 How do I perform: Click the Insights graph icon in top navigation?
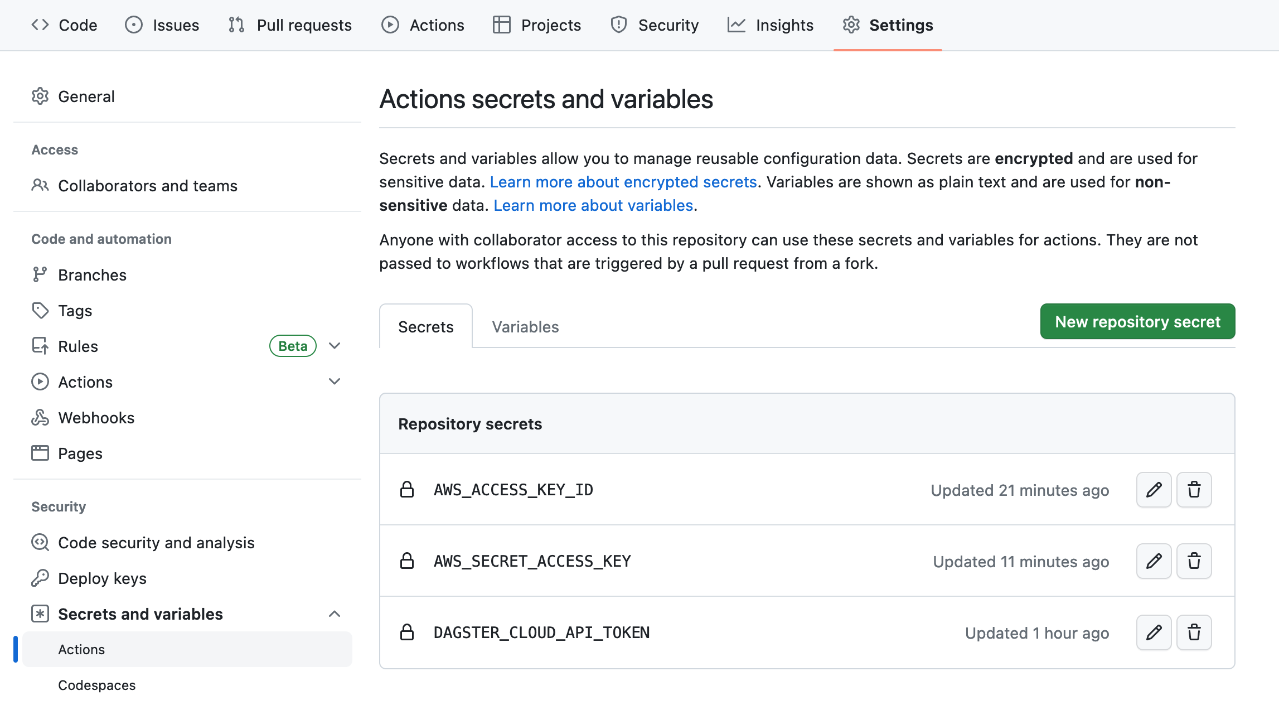pyautogui.click(x=737, y=25)
